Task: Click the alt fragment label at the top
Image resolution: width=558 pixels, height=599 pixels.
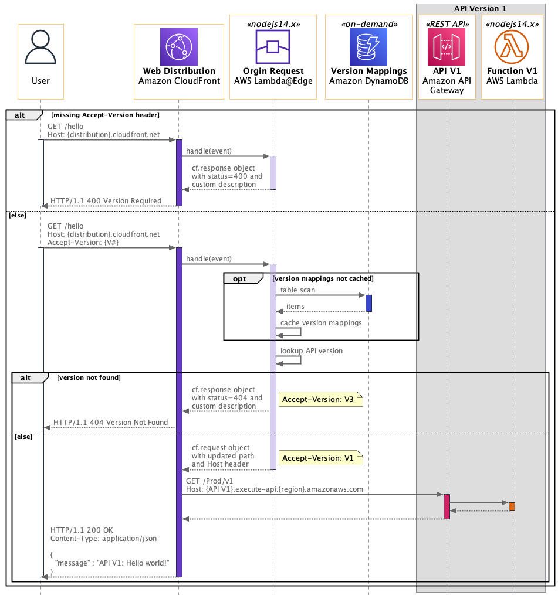Action: pos(19,115)
